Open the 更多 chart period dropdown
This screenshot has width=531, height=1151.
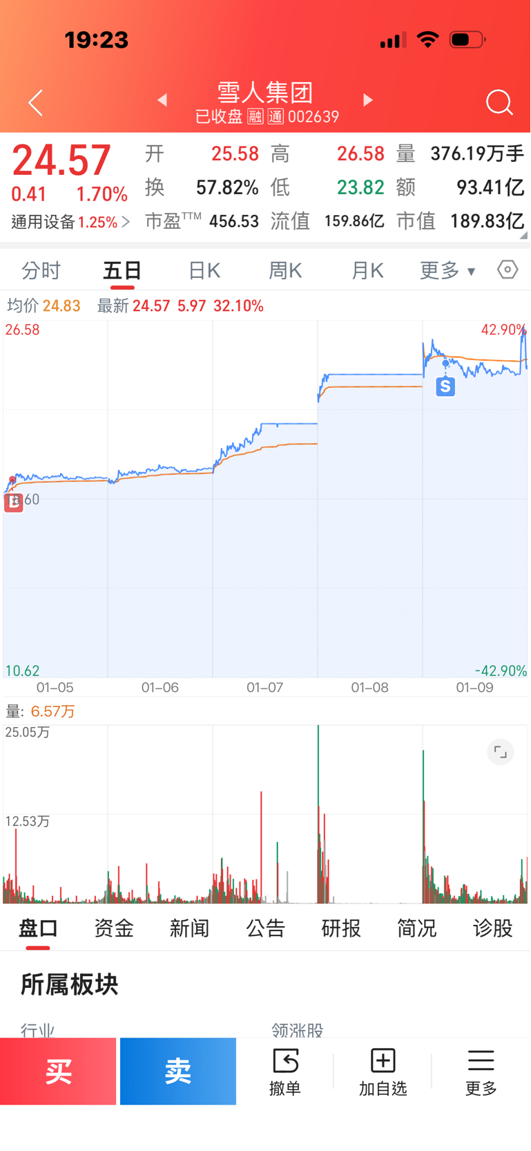447,270
